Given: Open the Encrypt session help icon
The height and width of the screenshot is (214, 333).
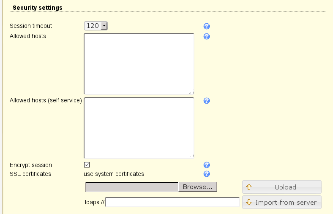Looking at the screenshot, I should point(207,165).
